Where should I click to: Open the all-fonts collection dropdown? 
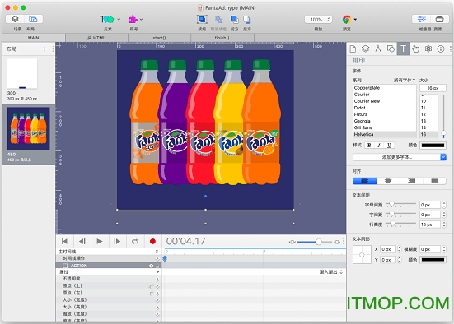[405, 80]
